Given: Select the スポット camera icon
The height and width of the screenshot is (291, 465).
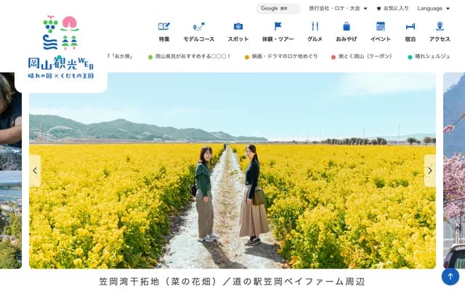Looking at the screenshot, I should pyautogui.click(x=238, y=27).
